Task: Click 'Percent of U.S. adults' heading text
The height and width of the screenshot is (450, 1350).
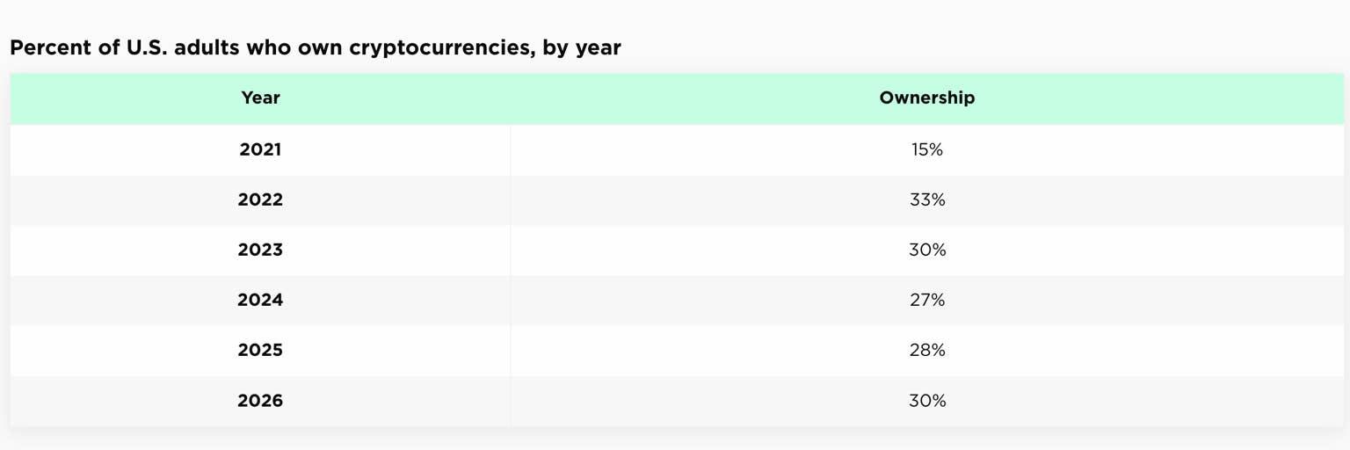Action: [115, 48]
